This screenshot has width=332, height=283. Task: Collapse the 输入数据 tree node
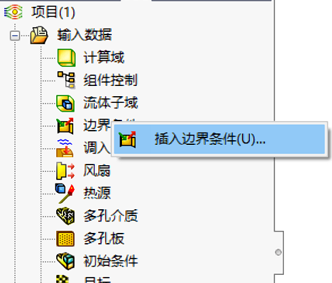click(15, 36)
